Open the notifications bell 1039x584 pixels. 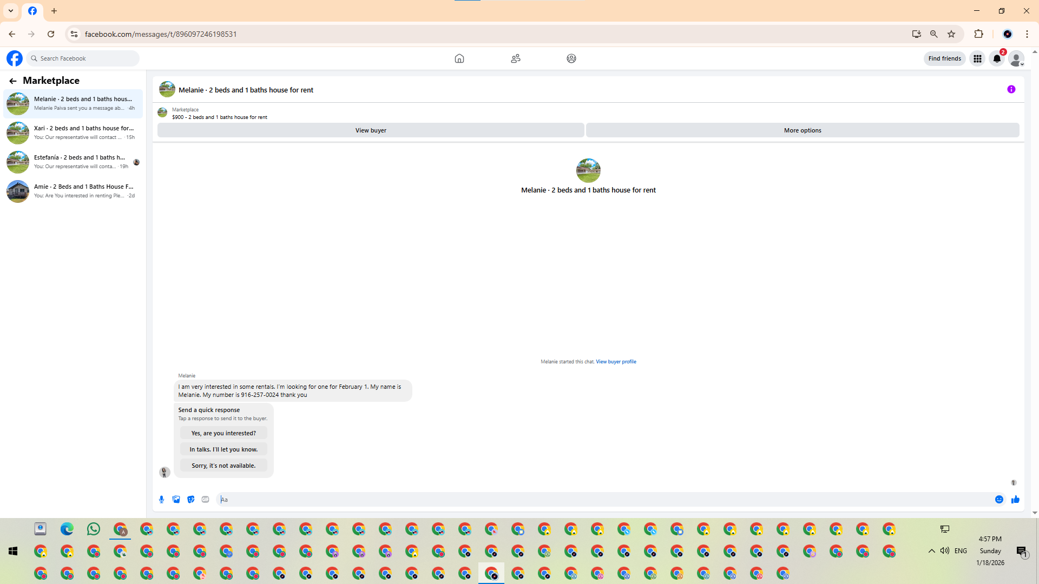point(997,58)
